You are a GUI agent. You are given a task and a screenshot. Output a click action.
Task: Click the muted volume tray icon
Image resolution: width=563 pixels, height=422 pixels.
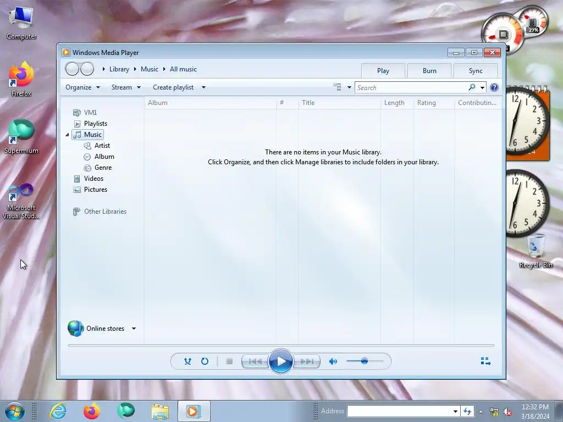pos(507,412)
